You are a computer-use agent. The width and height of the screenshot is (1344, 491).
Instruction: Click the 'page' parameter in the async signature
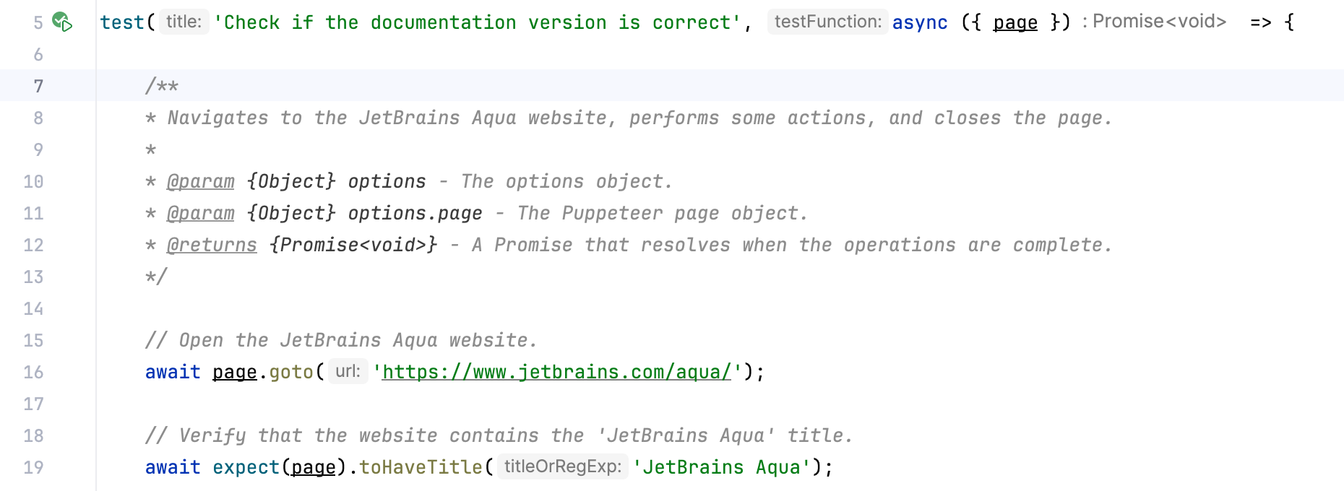click(x=1015, y=22)
